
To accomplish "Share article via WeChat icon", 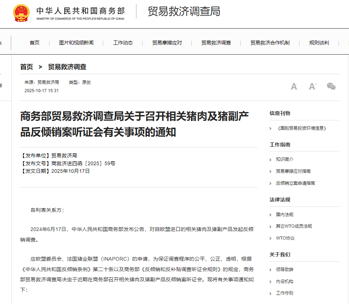I will (331, 86).
